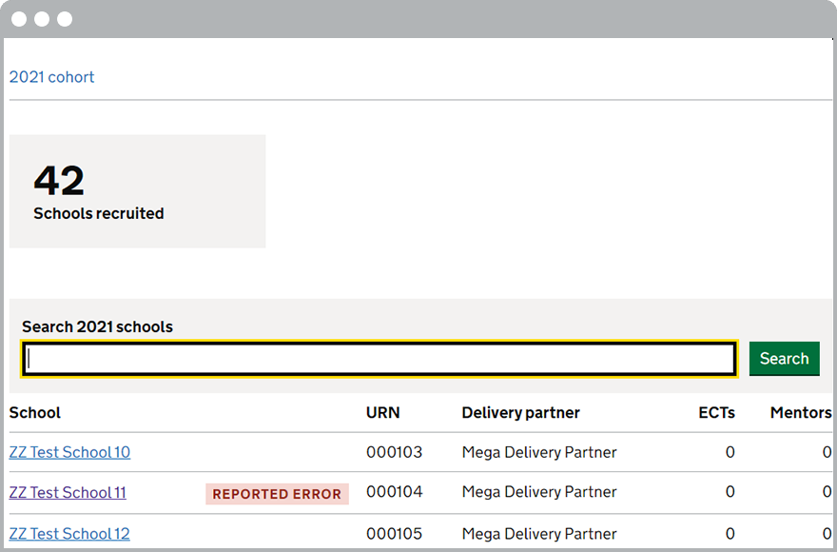The width and height of the screenshot is (837, 552).
Task: Click the leftmost dot in the window title bar
Action: (19, 19)
